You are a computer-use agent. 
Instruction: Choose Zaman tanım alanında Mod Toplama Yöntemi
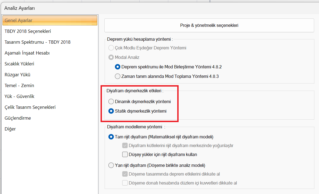[118, 77]
